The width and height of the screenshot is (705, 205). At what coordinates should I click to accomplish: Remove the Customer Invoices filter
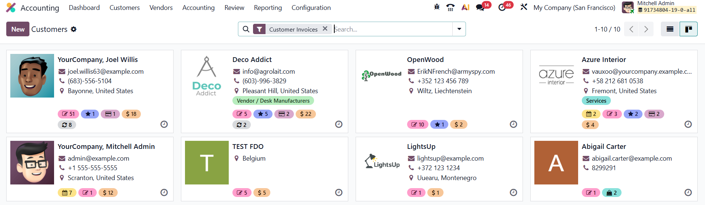click(325, 29)
